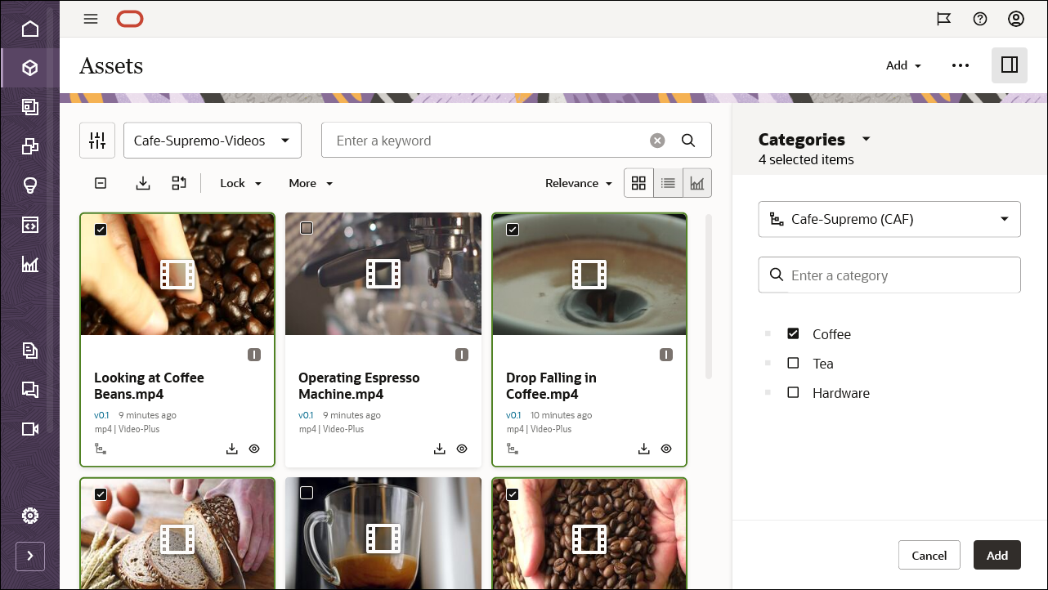Click the keyword search input field
Screen dimensions: 1048x590
coord(490,140)
